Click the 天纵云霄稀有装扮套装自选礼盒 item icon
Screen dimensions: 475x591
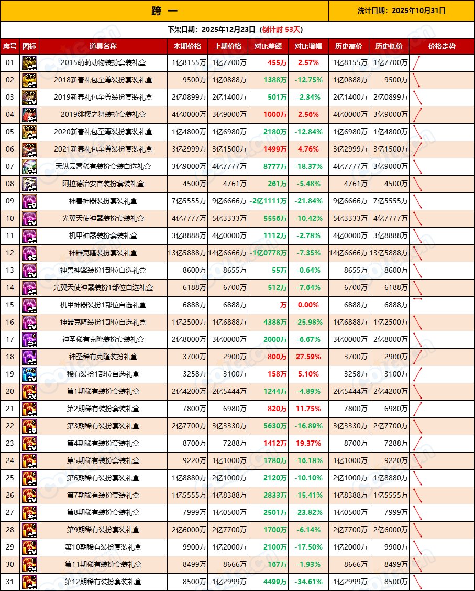30,167
